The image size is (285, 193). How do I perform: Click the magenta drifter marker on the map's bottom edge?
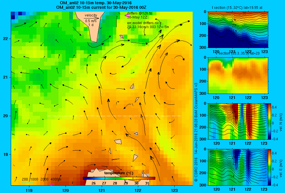point(52,184)
